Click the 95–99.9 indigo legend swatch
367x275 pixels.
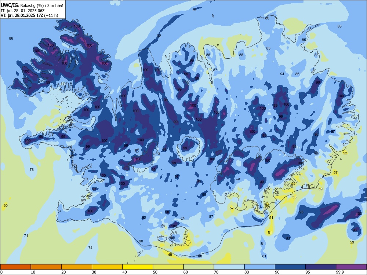click(x=321, y=267)
